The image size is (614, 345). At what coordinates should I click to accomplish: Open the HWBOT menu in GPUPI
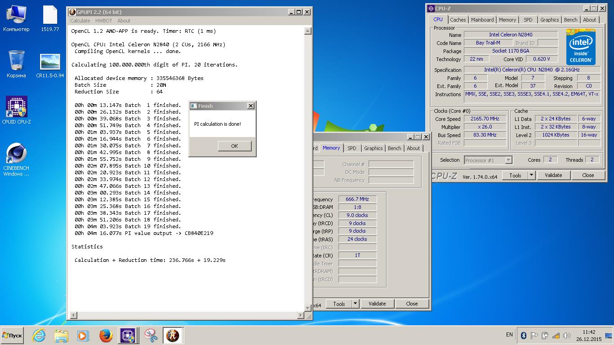[x=104, y=21]
